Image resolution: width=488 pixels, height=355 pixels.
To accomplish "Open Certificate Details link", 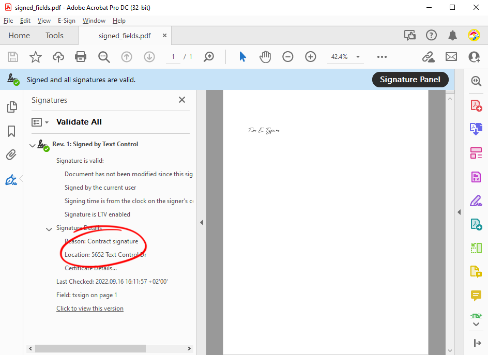I will 91,268.
